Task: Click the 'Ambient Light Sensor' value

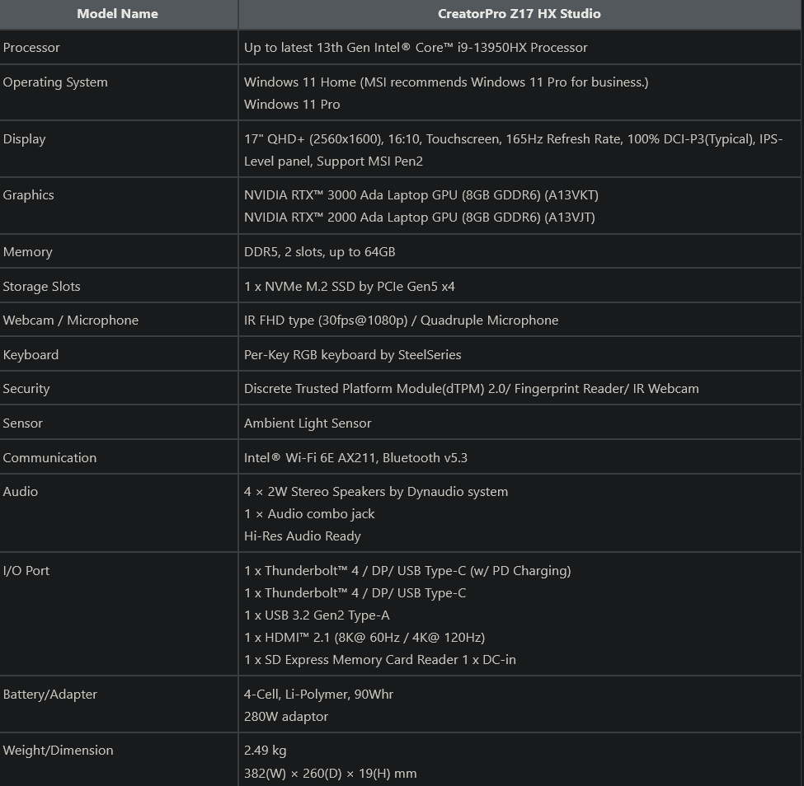Action: click(x=308, y=423)
